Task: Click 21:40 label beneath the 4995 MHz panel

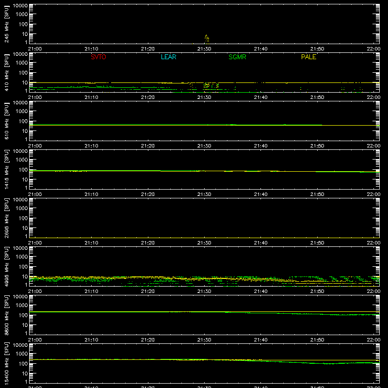Action: point(260,291)
